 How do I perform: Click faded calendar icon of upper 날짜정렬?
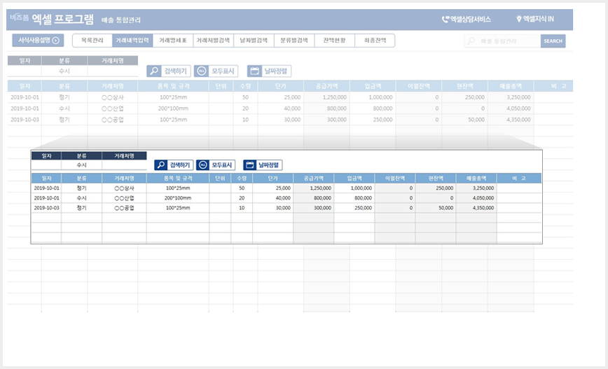[254, 71]
